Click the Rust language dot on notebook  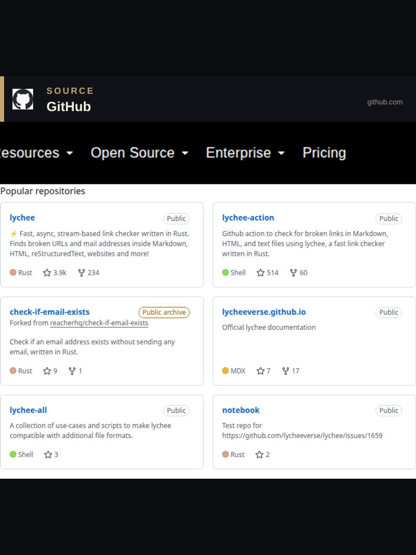click(x=225, y=454)
